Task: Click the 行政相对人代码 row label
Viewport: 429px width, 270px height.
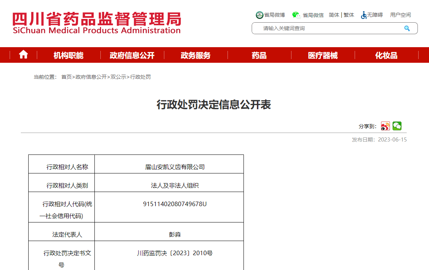Action: pyautogui.click(x=66, y=210)
